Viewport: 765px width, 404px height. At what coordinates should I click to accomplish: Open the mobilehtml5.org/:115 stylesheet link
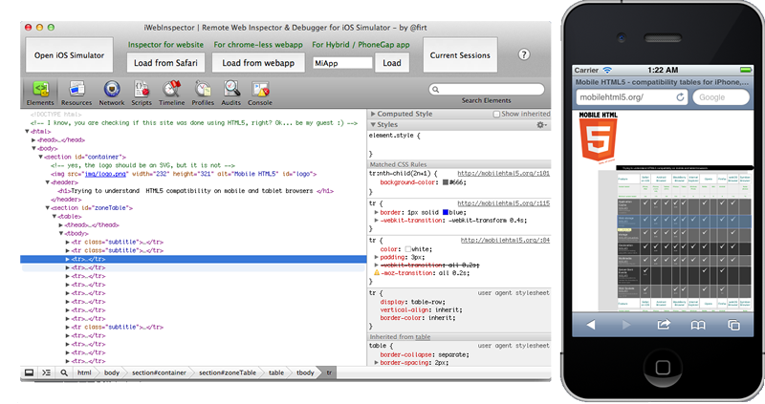[x=504, y=203]
